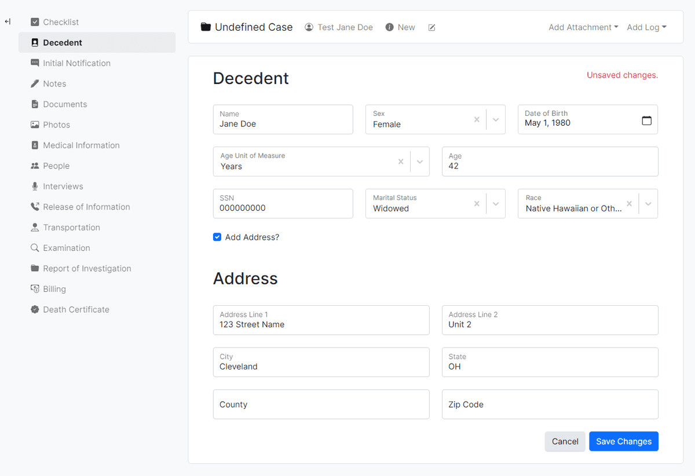Image resolution: width=695 pixels, height=476 pixels.
Task: Click the edit pencil icon next to New
Action: click(x=431, y=27)
